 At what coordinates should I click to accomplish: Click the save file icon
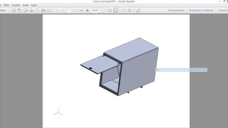point(37,10)
